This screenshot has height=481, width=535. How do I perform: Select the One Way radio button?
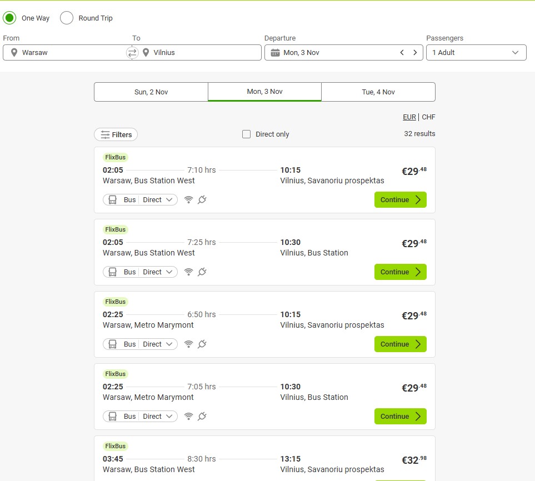point(9,18)
